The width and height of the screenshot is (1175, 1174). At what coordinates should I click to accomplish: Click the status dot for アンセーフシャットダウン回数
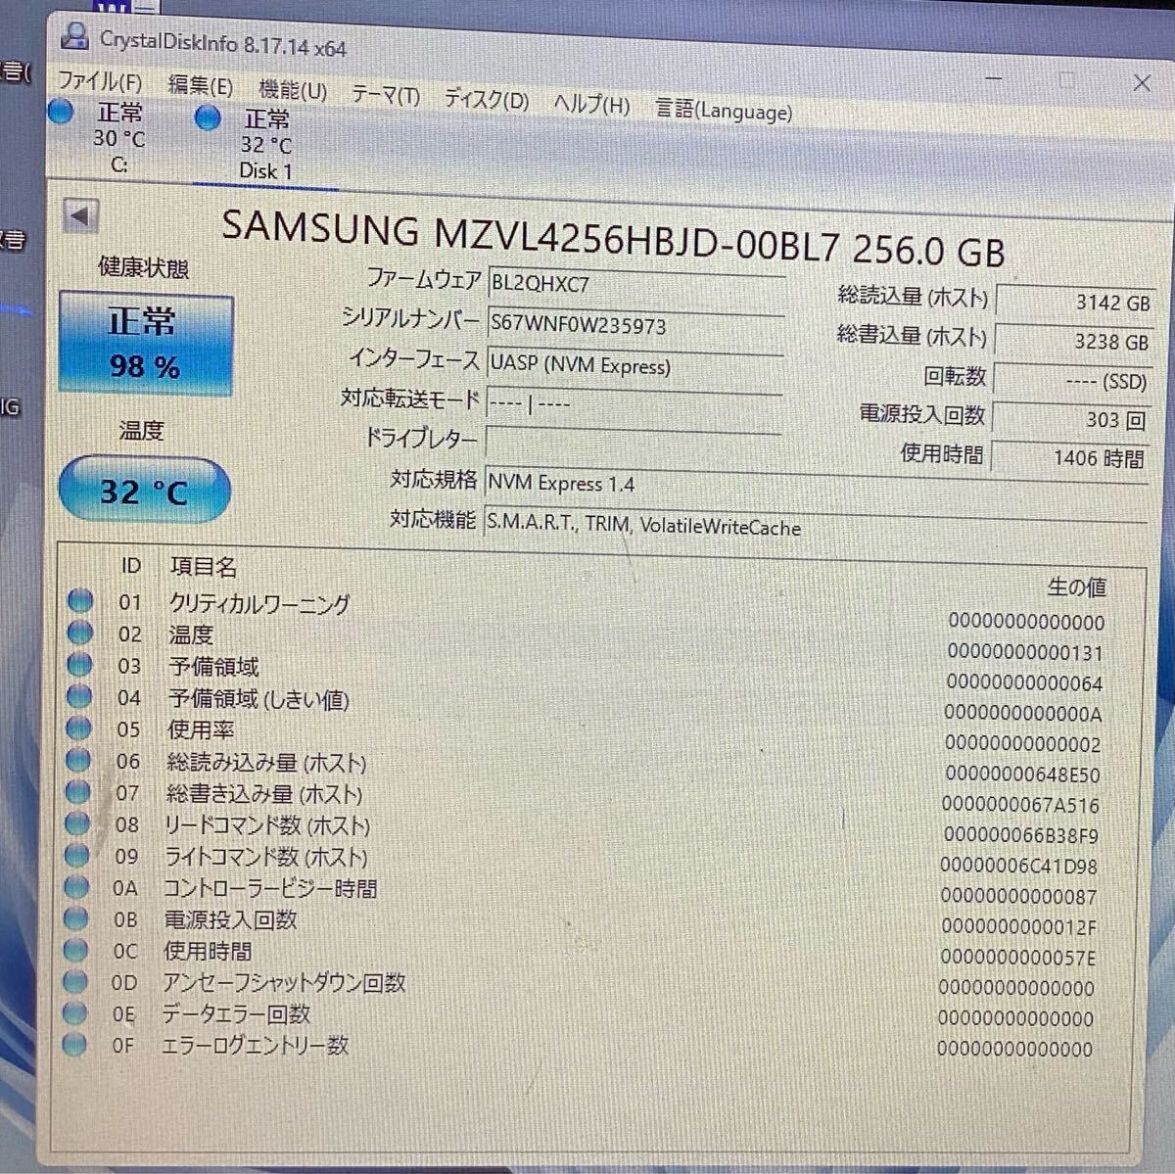click(74, 981)
